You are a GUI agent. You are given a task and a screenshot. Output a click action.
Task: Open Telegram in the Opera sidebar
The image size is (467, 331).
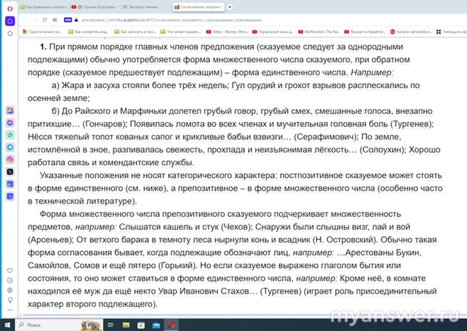tap(10, 147)
